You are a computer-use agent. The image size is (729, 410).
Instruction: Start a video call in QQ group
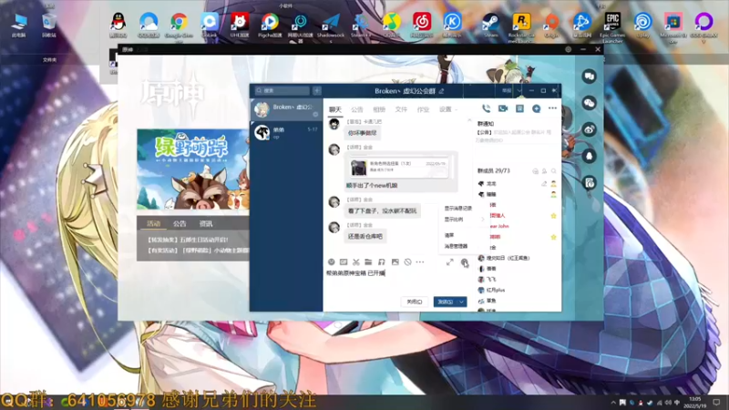point(503,108)
